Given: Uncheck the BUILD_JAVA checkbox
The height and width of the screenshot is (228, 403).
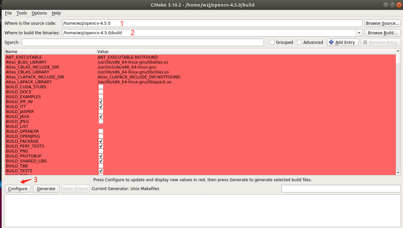Looking at the screenshot, I should coord(101,117).
